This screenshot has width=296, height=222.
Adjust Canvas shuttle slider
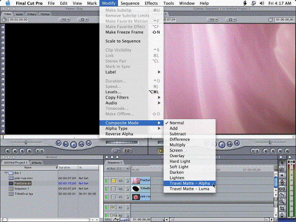[270, 142]
